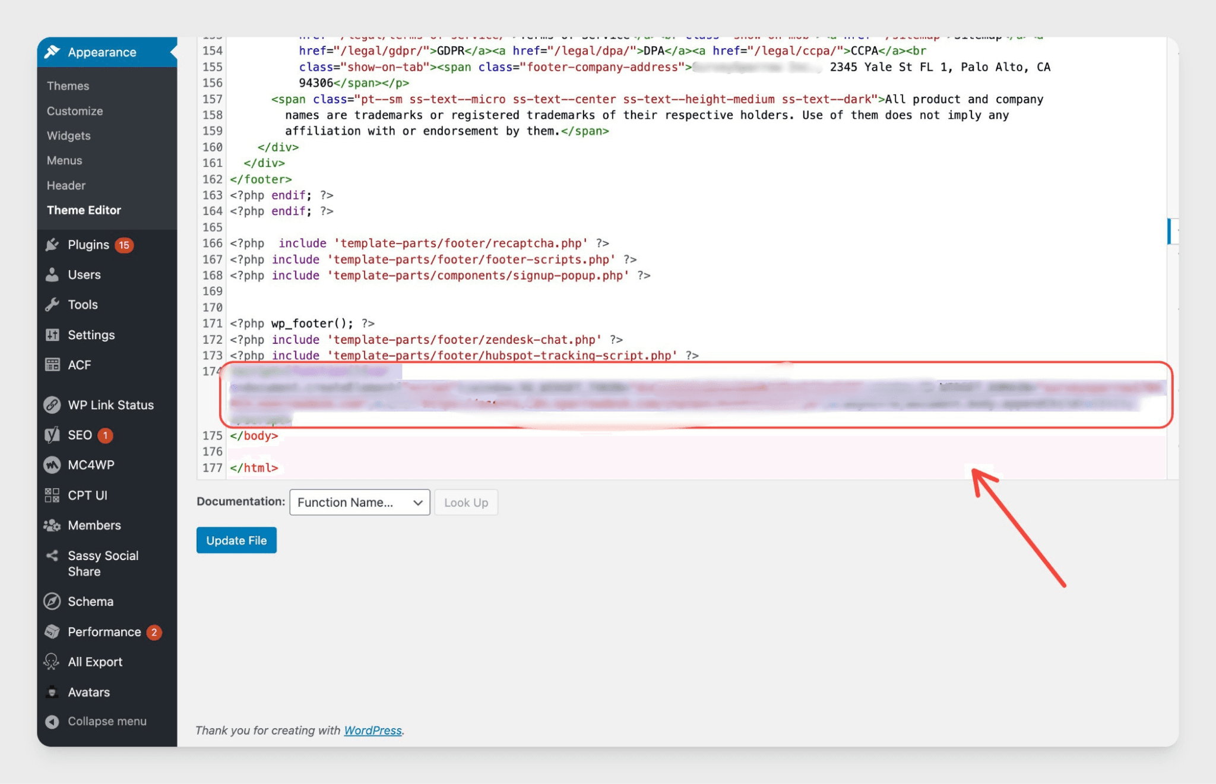The image size is (1216, 784).
Task: Click Collapse menu text
Action: (x=107, y=721)
